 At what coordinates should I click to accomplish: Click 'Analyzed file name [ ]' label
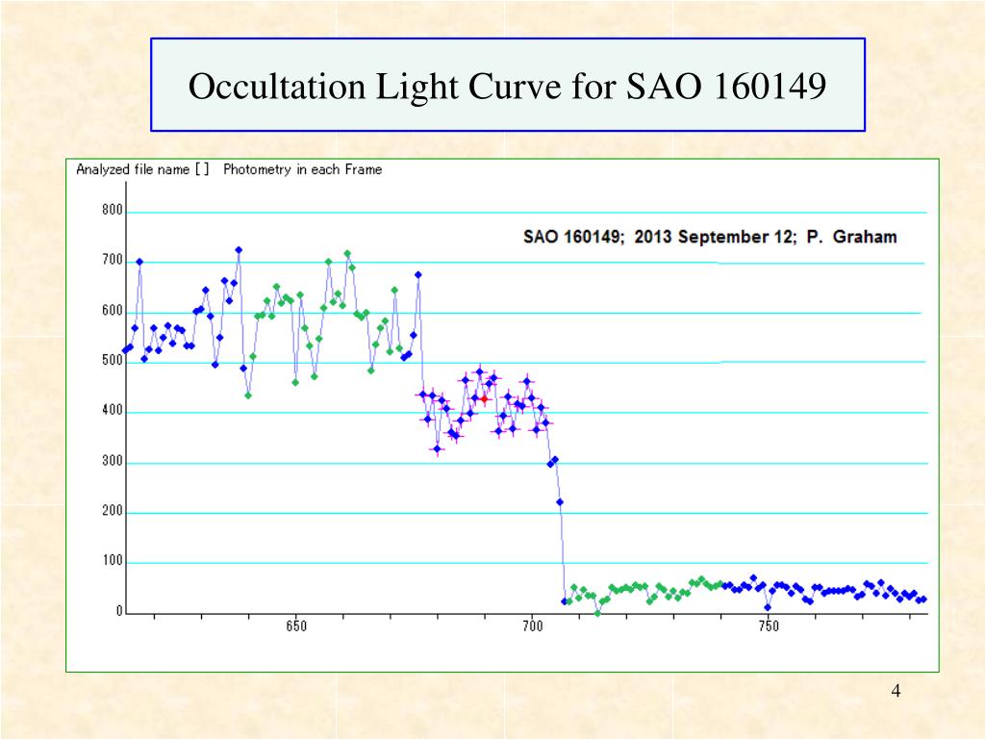142,169
